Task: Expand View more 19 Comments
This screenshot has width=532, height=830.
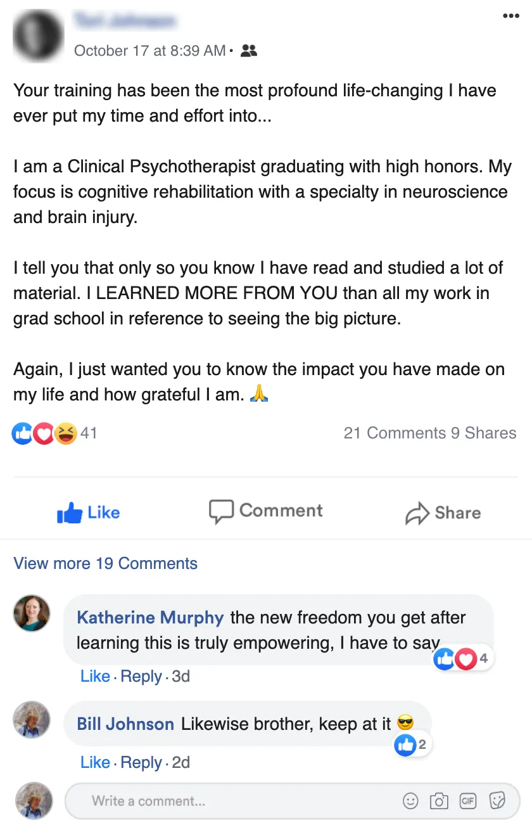Action: (105, 563)
